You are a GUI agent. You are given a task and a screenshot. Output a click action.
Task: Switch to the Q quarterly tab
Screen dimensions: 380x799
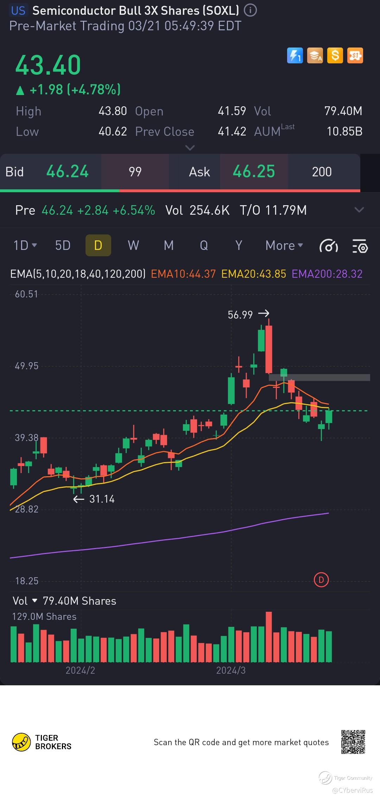[x=204, y=245]
